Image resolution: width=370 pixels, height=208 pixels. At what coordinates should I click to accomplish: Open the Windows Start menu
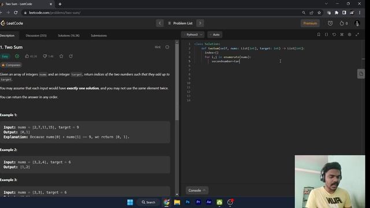click(130, 202)
